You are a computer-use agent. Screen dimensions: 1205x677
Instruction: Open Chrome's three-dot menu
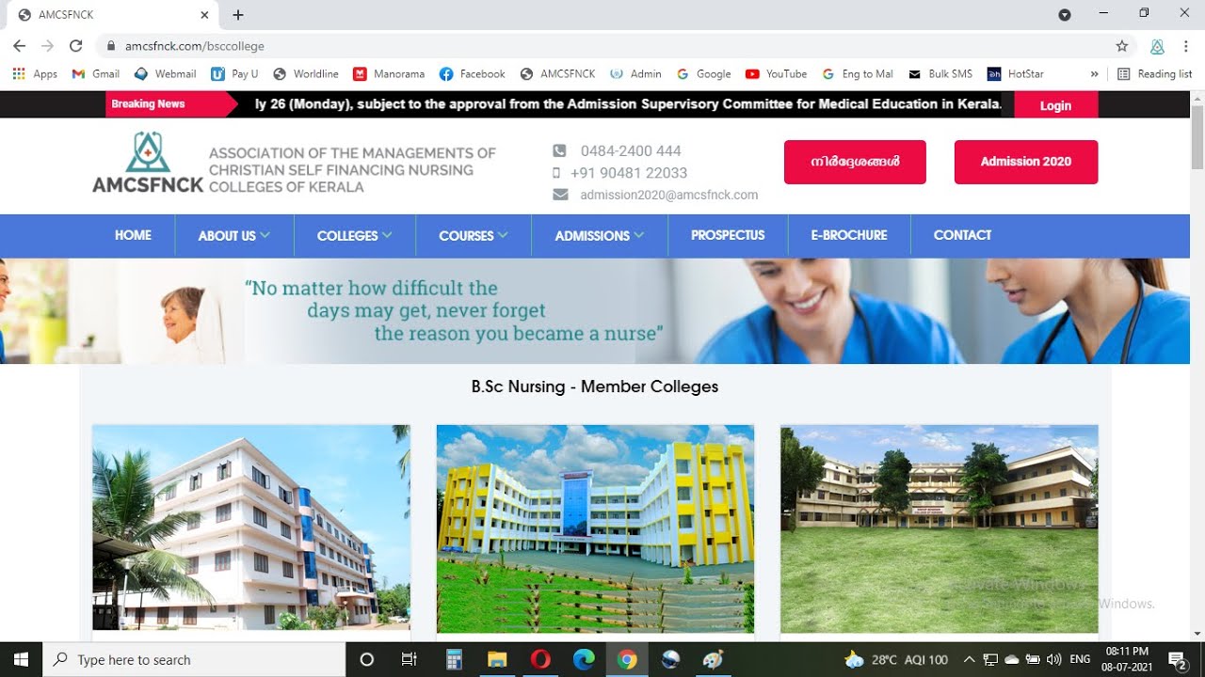click(1186, 45)
